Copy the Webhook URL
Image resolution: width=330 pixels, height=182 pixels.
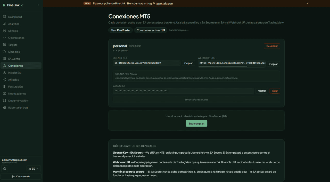click(274, 64)
